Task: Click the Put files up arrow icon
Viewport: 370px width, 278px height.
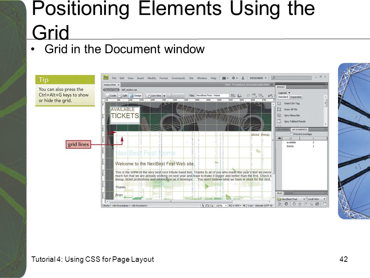Action: pos(300,204)
